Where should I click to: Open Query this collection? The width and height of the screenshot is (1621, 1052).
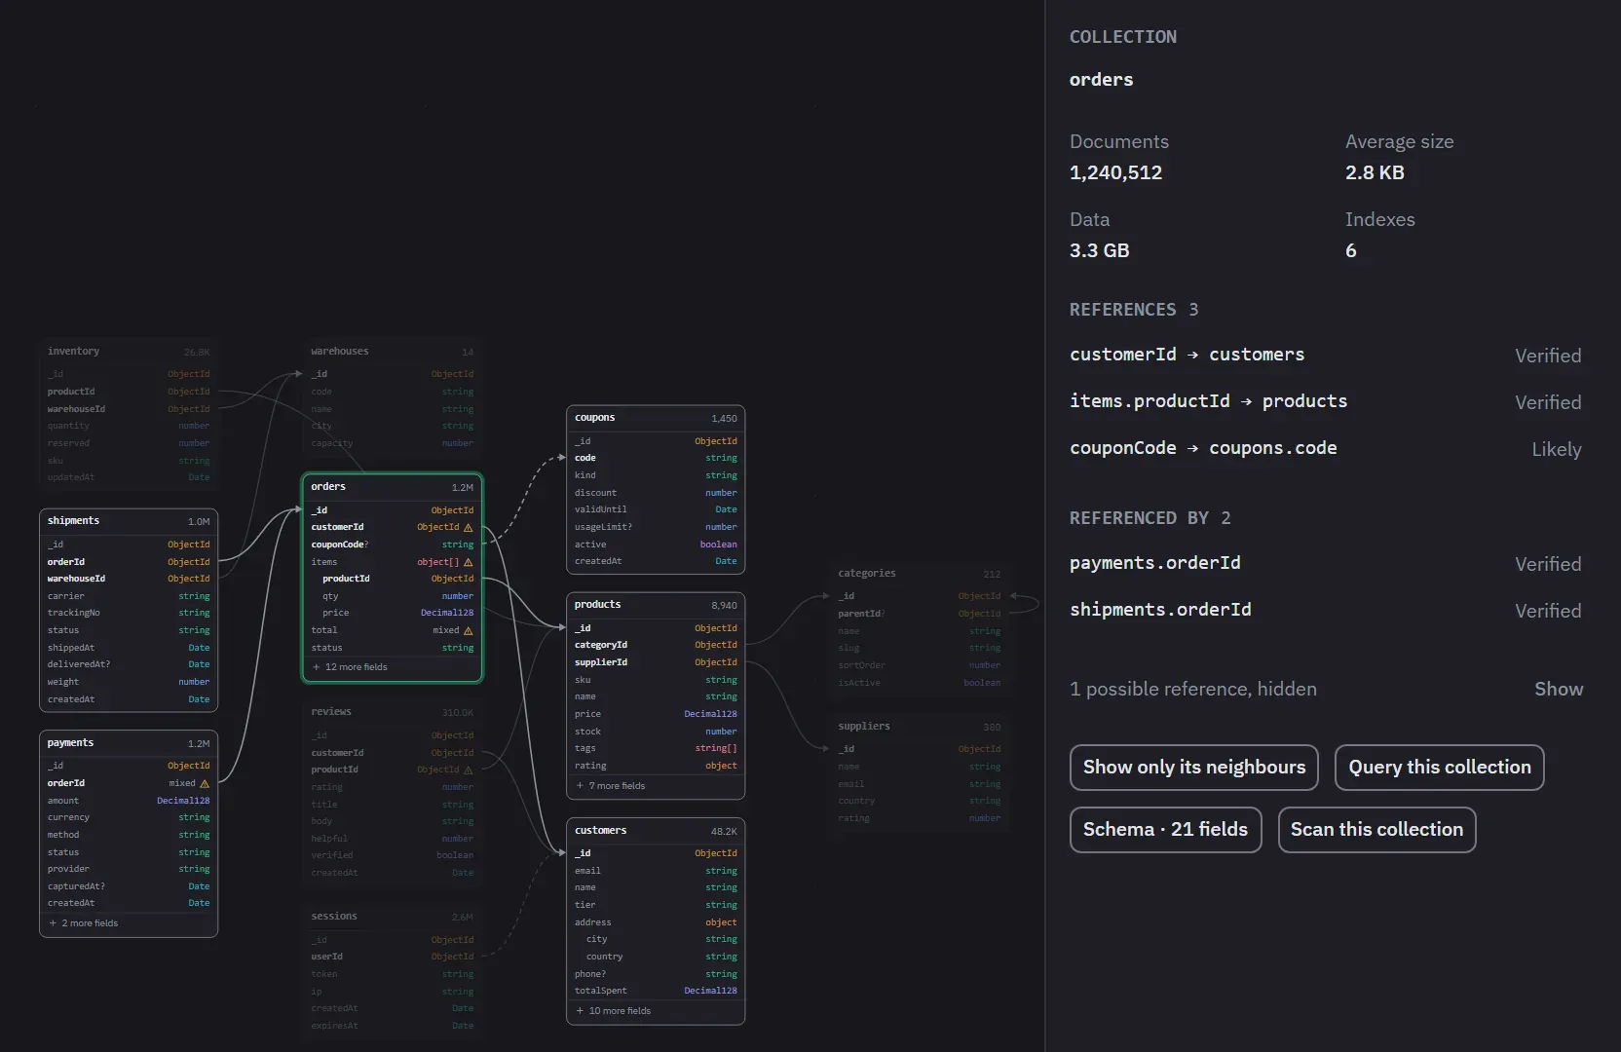(x=1440, y=768)
